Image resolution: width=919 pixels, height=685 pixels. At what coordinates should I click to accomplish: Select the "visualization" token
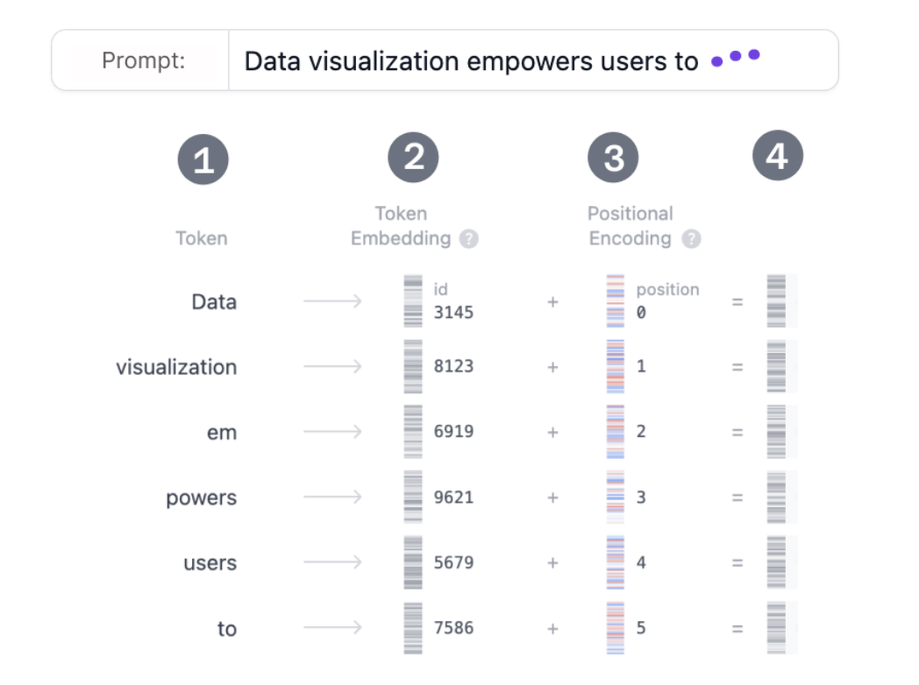pyautogui.click(x=176, y=367)
